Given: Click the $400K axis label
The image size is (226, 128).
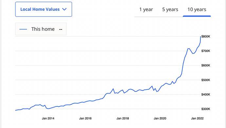Looking at the screenshot, I should click(x=206, y=94).
